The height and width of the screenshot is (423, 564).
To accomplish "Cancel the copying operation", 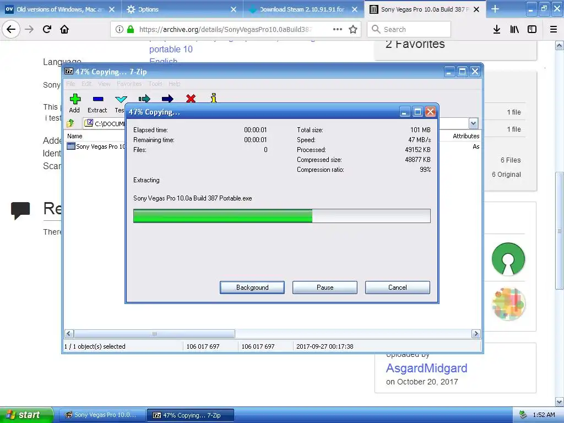I will click(x=398, y=288).
